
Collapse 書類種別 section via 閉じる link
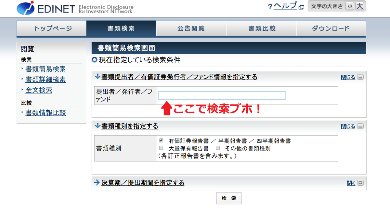[x=348, y=127]
